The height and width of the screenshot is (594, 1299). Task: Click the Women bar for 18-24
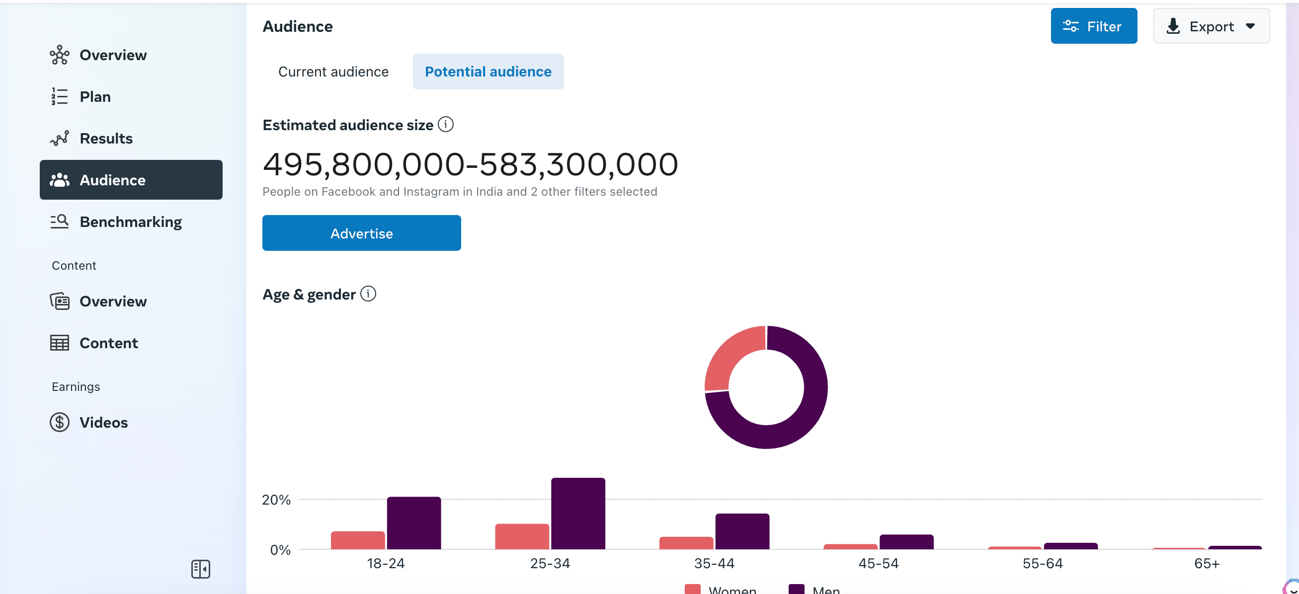[357, 540]
